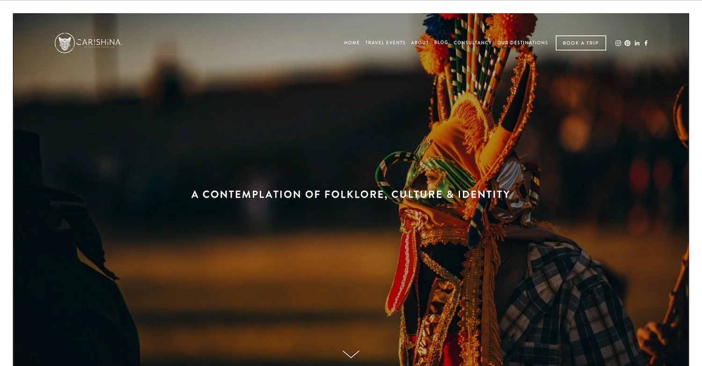Viewport: 702px width, 366px height.
Task: Open the Facebook icon link
Action: click(x=646, y=43)
